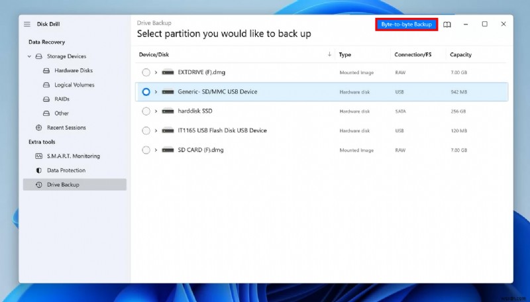Click the Hardware disk type of harddisk SSD row

(354, 111)
